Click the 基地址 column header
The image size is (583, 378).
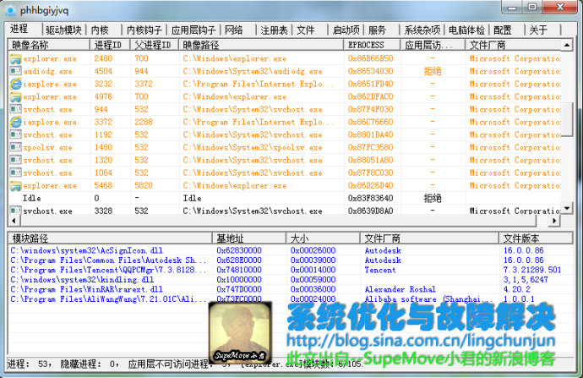249,238
